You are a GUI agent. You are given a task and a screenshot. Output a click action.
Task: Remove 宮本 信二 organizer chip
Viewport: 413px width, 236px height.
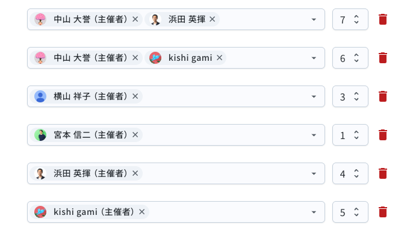(x=135, y=135)
